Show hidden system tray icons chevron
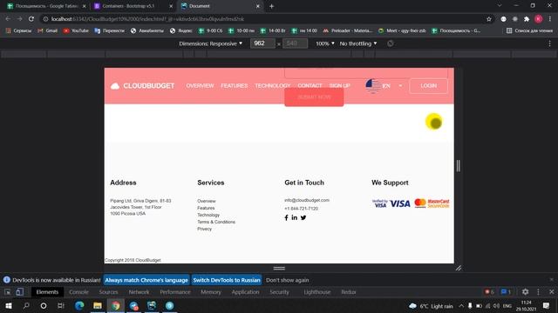 click(x=461, y=305)
